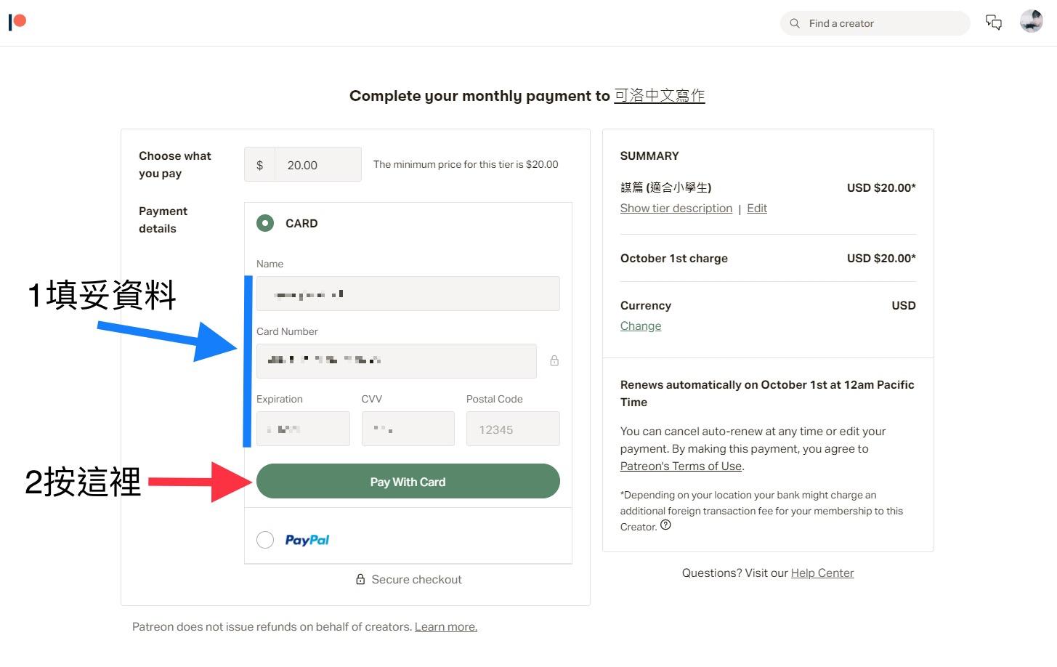Viewport: 1057px width, 667px height.
Task: Click the foreign fee help question icon
Action: click(x=665, y=525)
